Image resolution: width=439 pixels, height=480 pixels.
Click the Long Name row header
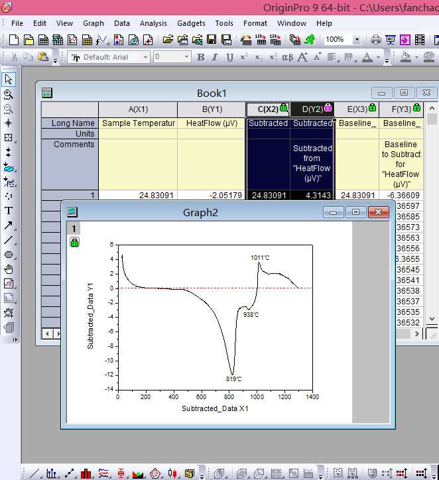[70, 123]
